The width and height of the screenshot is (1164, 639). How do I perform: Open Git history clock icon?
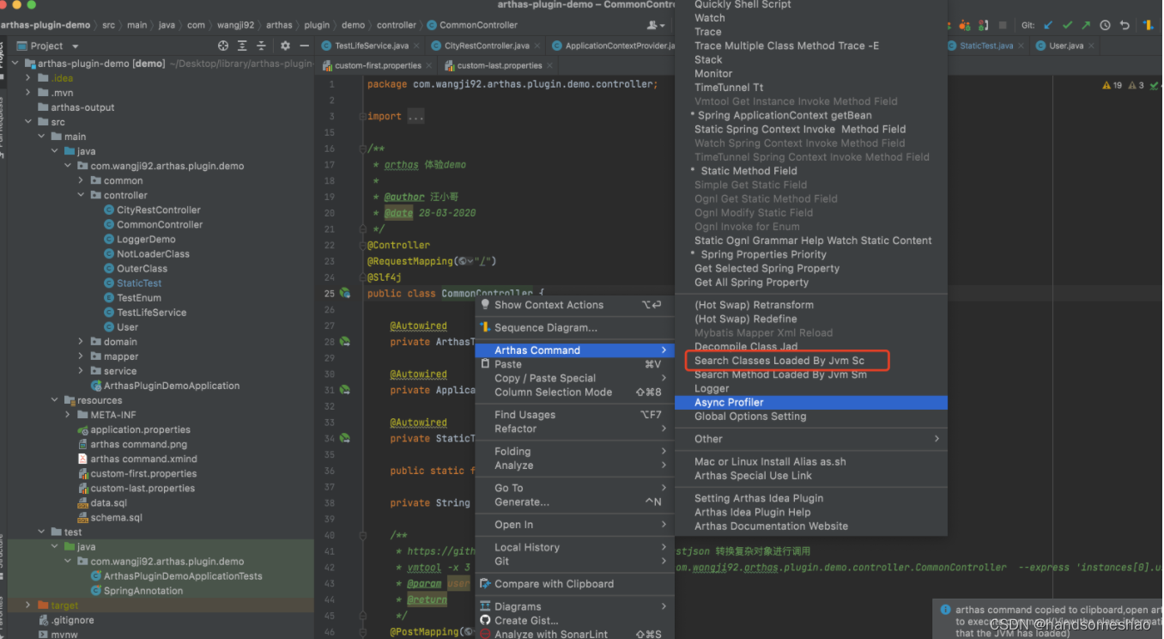click(1105, 25)
